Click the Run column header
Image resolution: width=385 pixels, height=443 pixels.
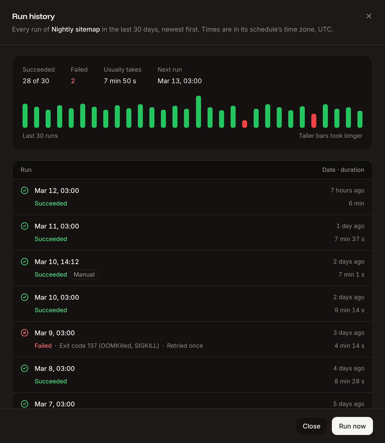[26, 170]
